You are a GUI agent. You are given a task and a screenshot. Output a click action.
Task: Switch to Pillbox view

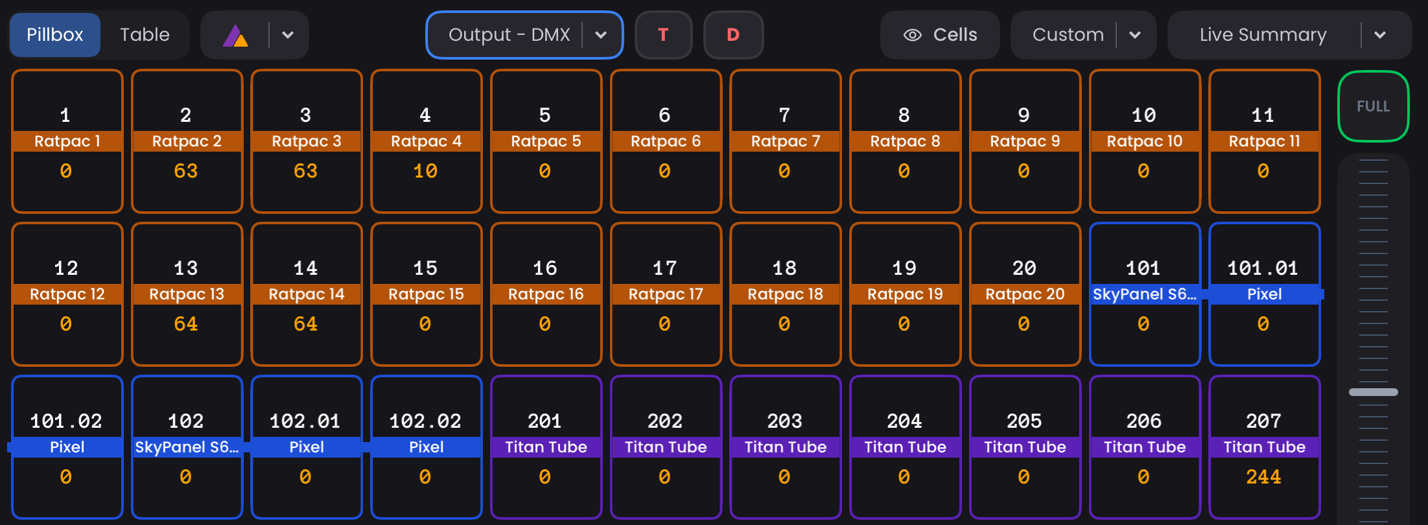point(55,35)
